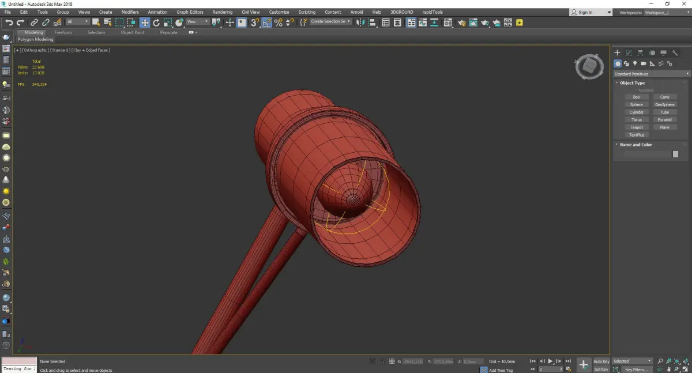Open the Modify panel tab icon
This screenshot has width=692, height=373.
point(629,53)
